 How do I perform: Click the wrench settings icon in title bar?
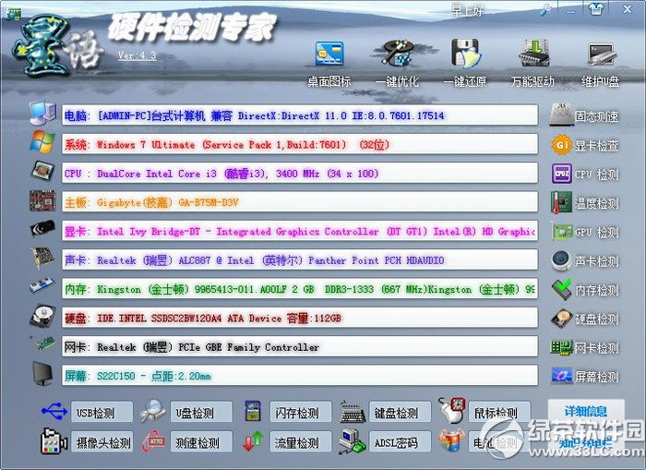546,10
